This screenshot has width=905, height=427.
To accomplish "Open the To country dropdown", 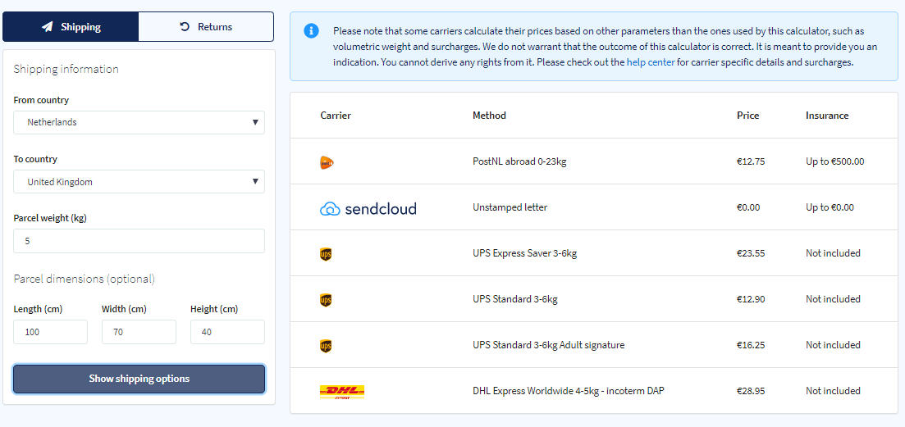I will tap(139, 181).
